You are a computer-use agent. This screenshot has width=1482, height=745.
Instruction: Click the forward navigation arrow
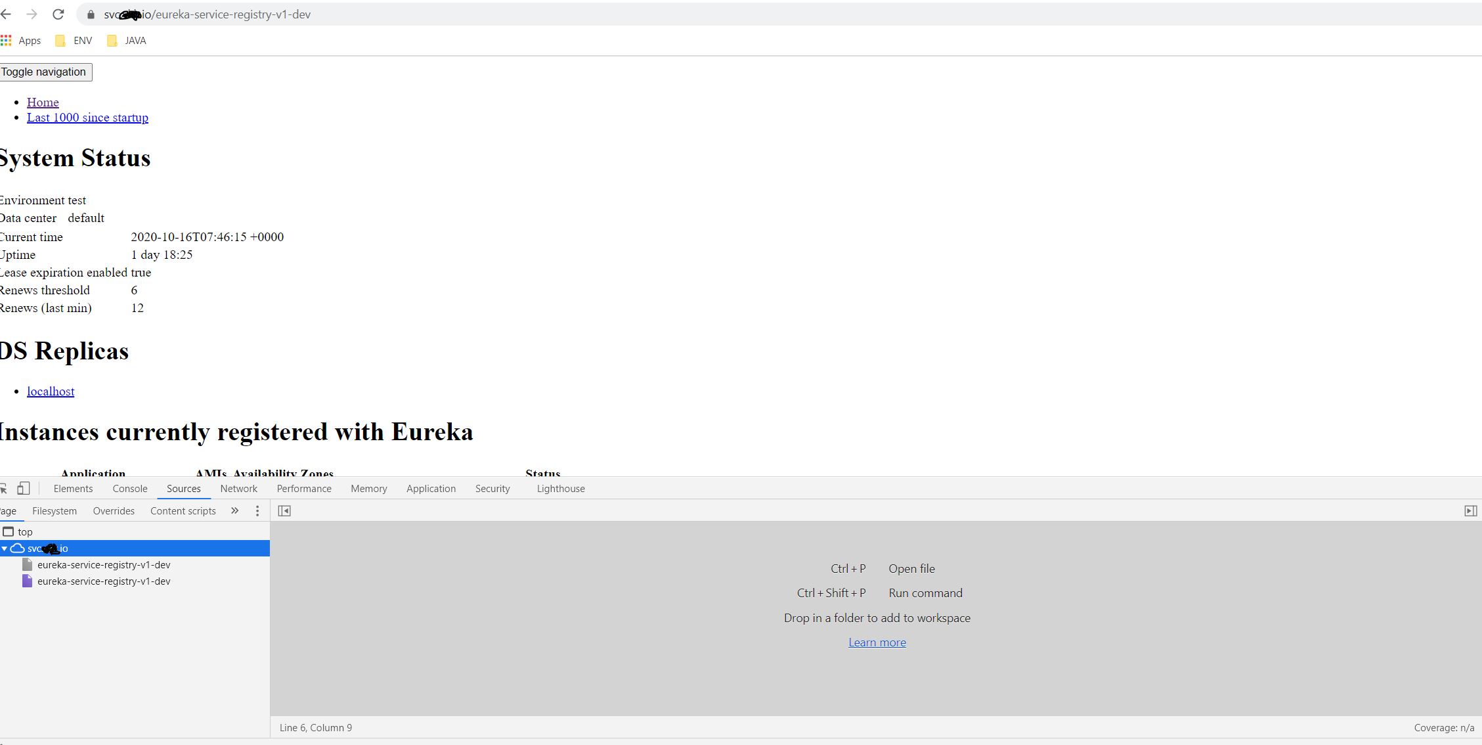32,14
